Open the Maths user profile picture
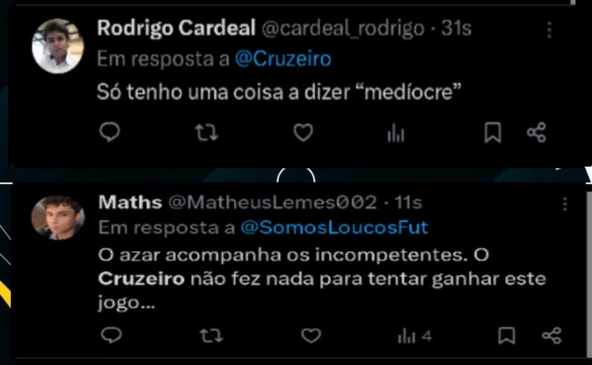 [58, 218]
